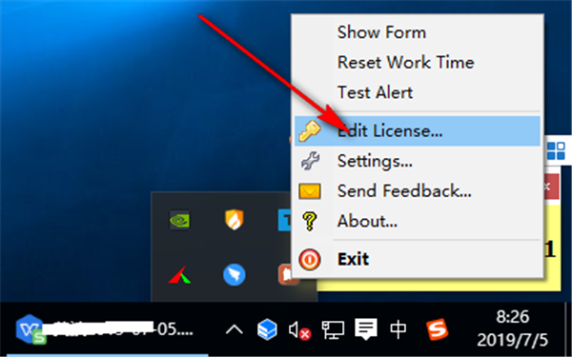Switch input language via the 中 indicator
This screenshot has height=357, width=572.
398,329
